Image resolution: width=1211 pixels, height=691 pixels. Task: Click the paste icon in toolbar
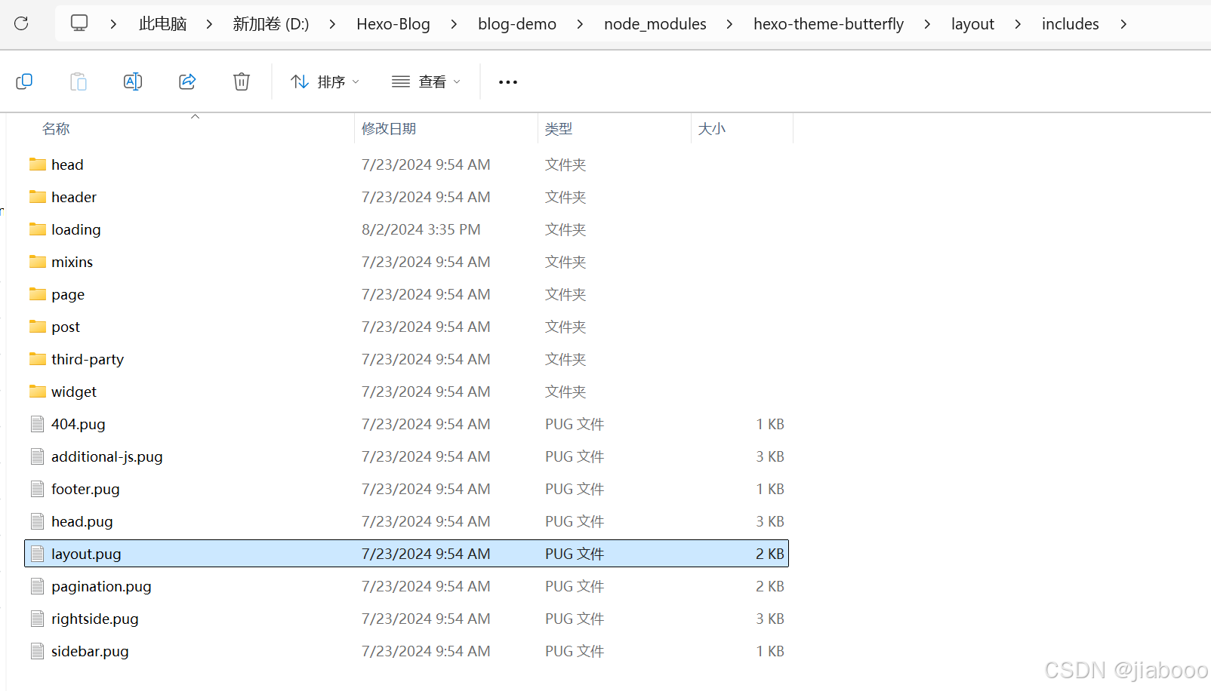click(79, 81)
